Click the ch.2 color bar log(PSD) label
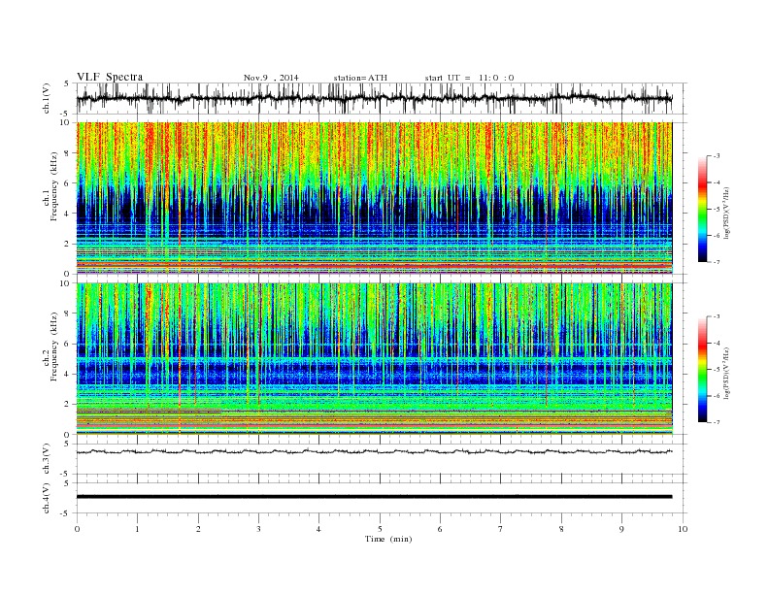Viewport: 769px width, 594px height. pyautogui.click(x=728, y=372)
